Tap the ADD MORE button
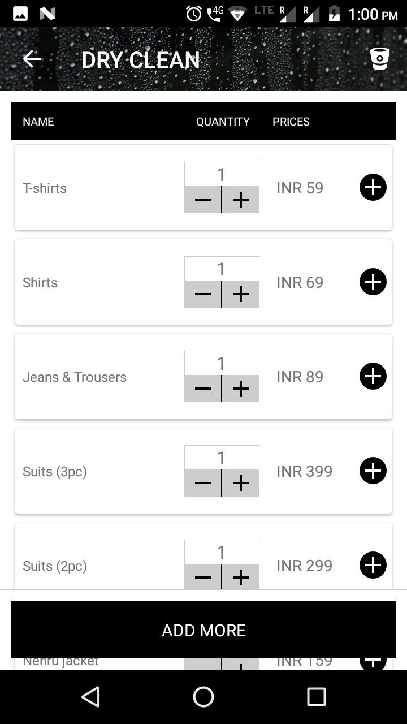The height and width of the screenshot is (724, 407). pos(203,630)
